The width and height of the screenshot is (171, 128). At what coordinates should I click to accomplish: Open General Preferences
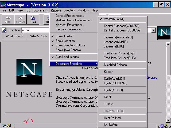(x=74, y=16)
